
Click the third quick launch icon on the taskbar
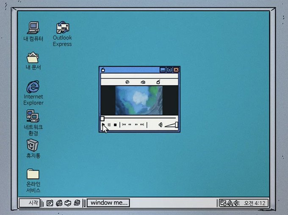tap(68, 203)
